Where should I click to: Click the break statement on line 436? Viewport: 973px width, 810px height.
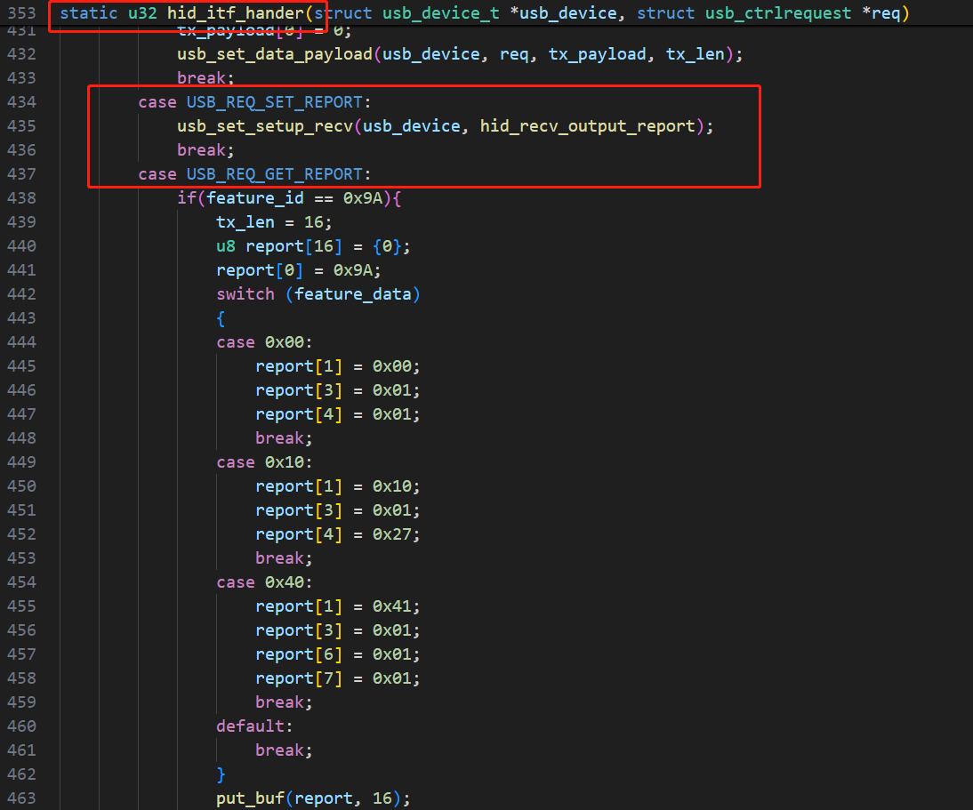coord(205,150)
